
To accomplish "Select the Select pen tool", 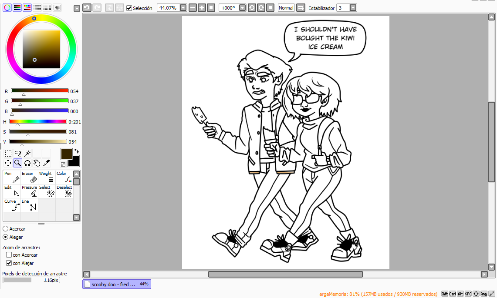I will (47, 191).
